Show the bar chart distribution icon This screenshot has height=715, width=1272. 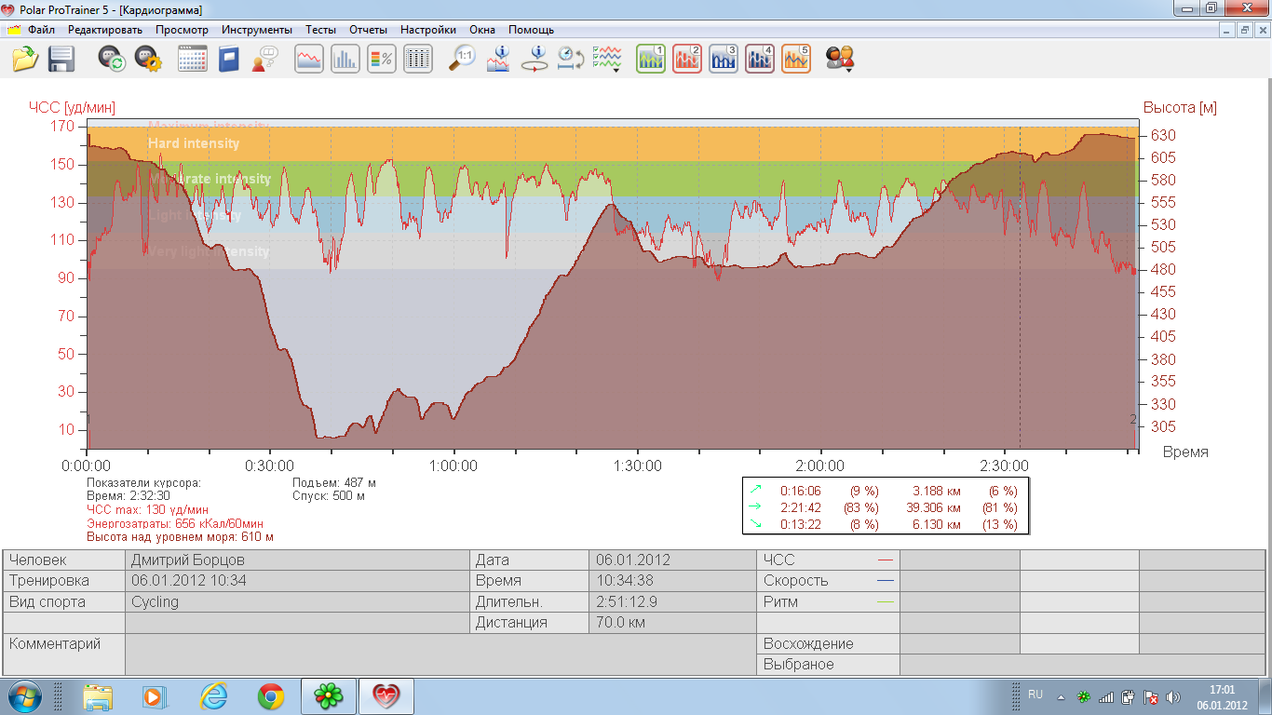(345, 59)
